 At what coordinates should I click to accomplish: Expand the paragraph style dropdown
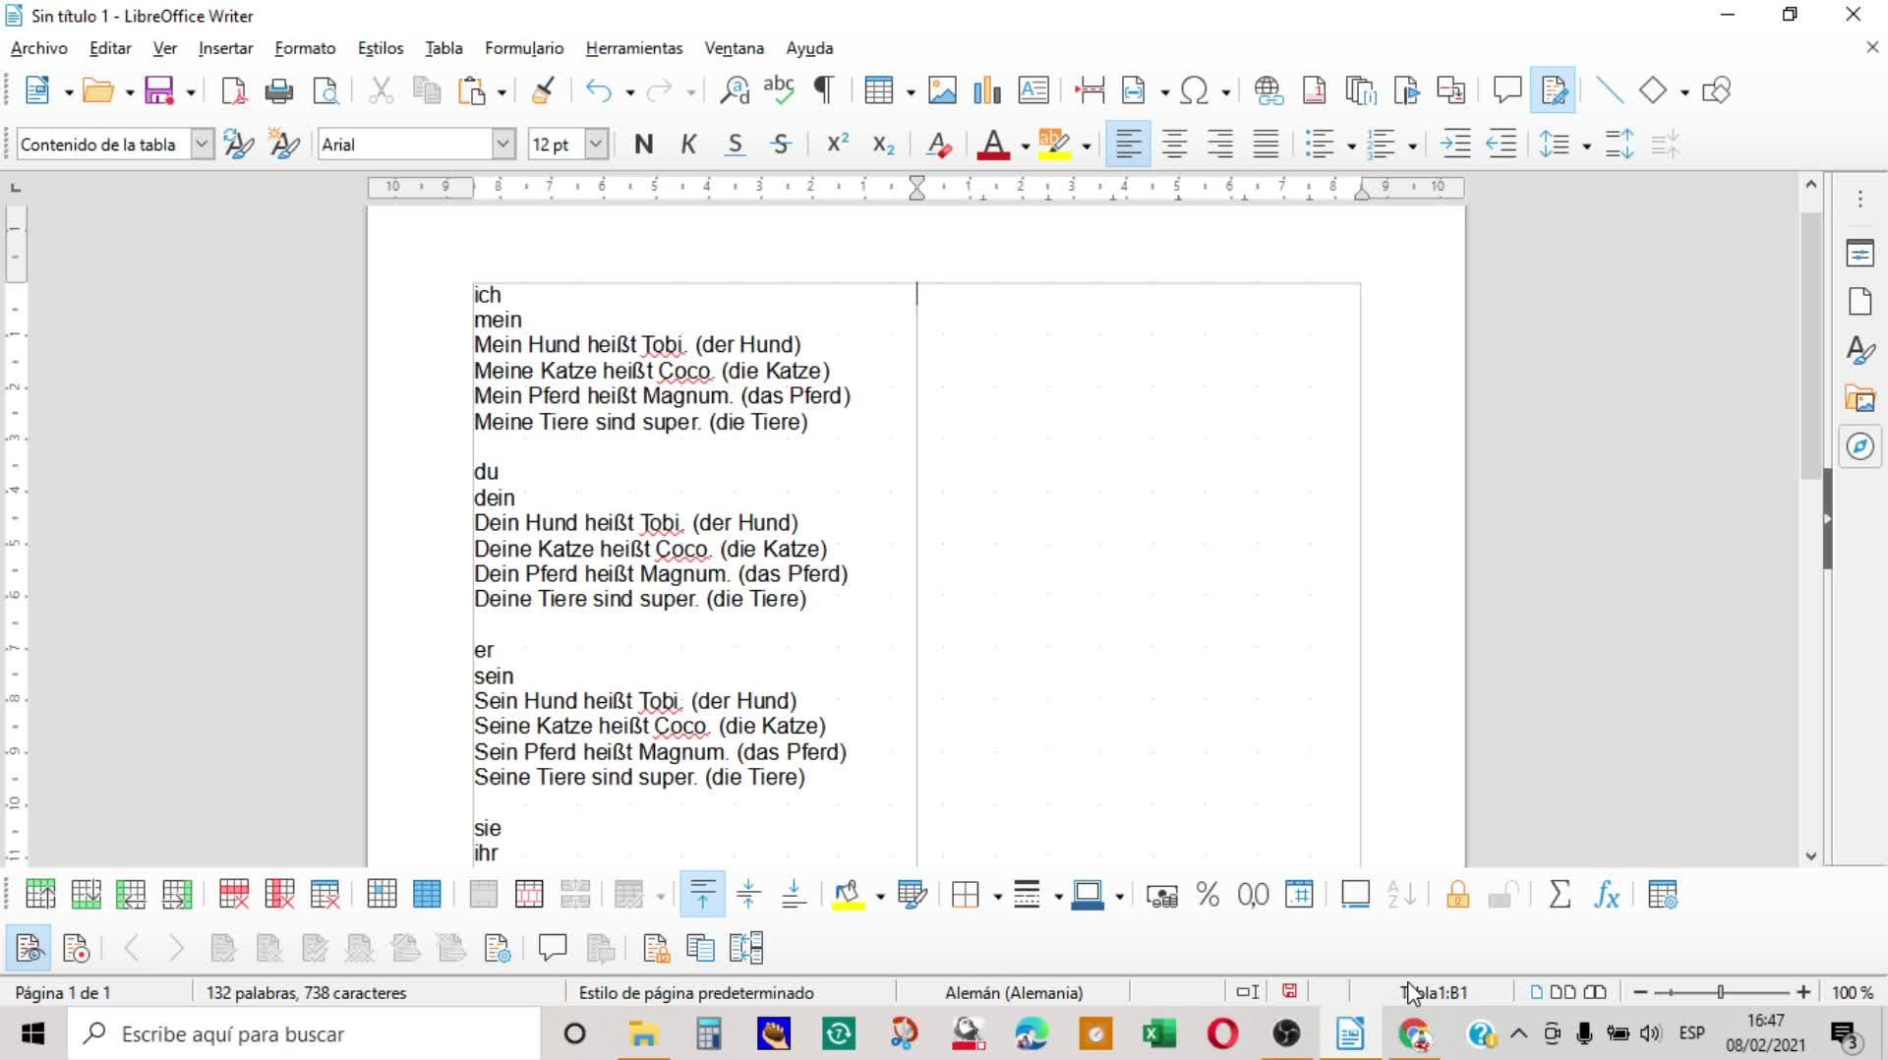click(x=202, y=145)
